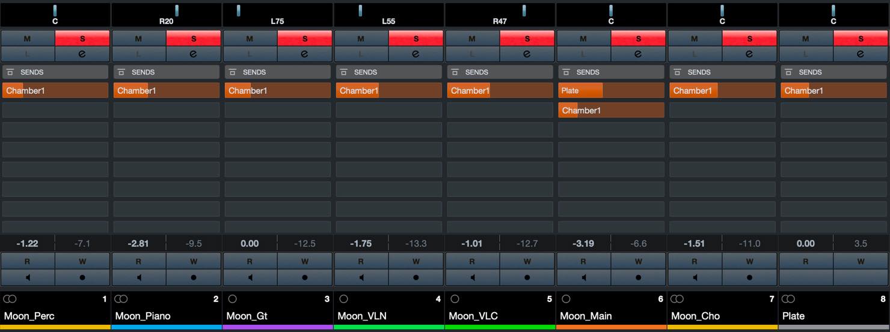Collapse the SENDS section on Moon_Main
This screenshot has height=332, width=890.
(x=612, y=72)
